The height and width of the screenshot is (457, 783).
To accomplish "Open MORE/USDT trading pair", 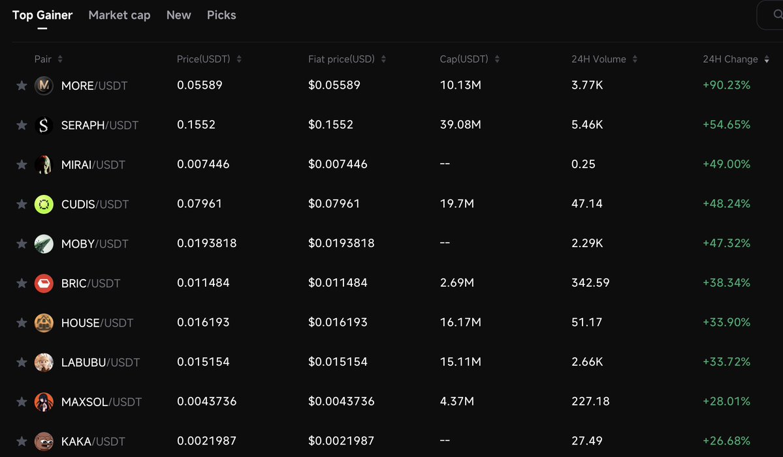I will pyautogui.click(x=95, y=85).
